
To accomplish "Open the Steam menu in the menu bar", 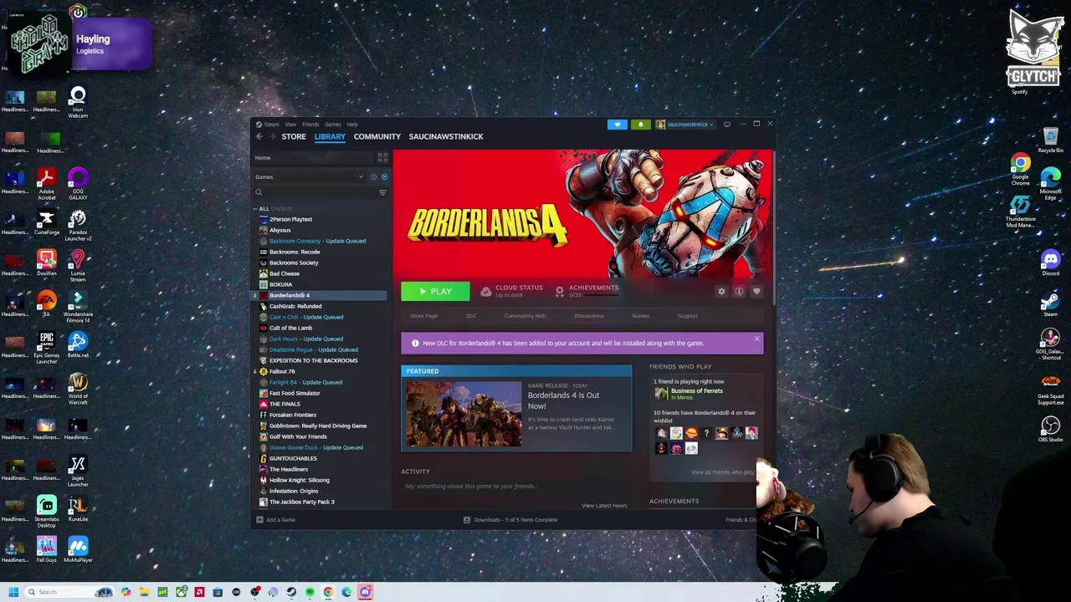I will (272, 125).
